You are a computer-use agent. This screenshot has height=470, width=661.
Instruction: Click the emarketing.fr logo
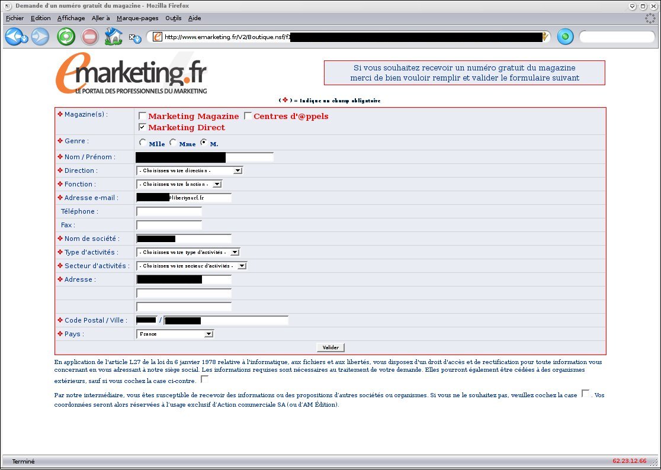(131, 73)
